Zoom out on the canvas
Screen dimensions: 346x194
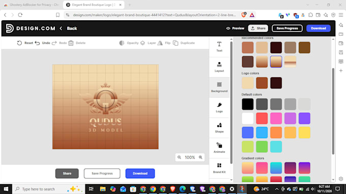[179, 157]
